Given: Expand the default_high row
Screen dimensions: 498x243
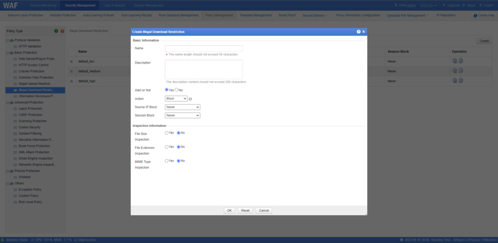Looking at the screenshot, I should (x=71, y=81).
